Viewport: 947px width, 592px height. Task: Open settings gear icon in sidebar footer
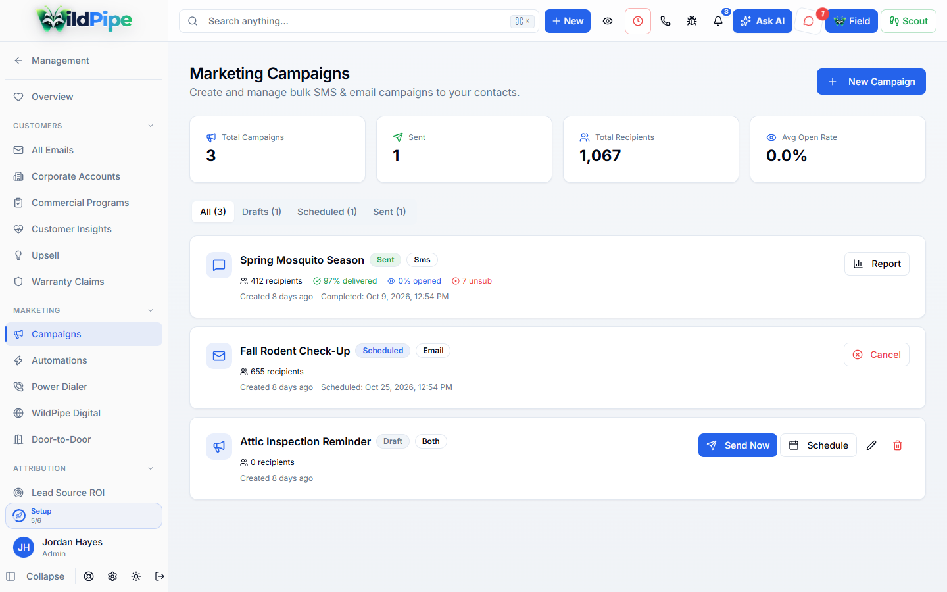point(112,576)
